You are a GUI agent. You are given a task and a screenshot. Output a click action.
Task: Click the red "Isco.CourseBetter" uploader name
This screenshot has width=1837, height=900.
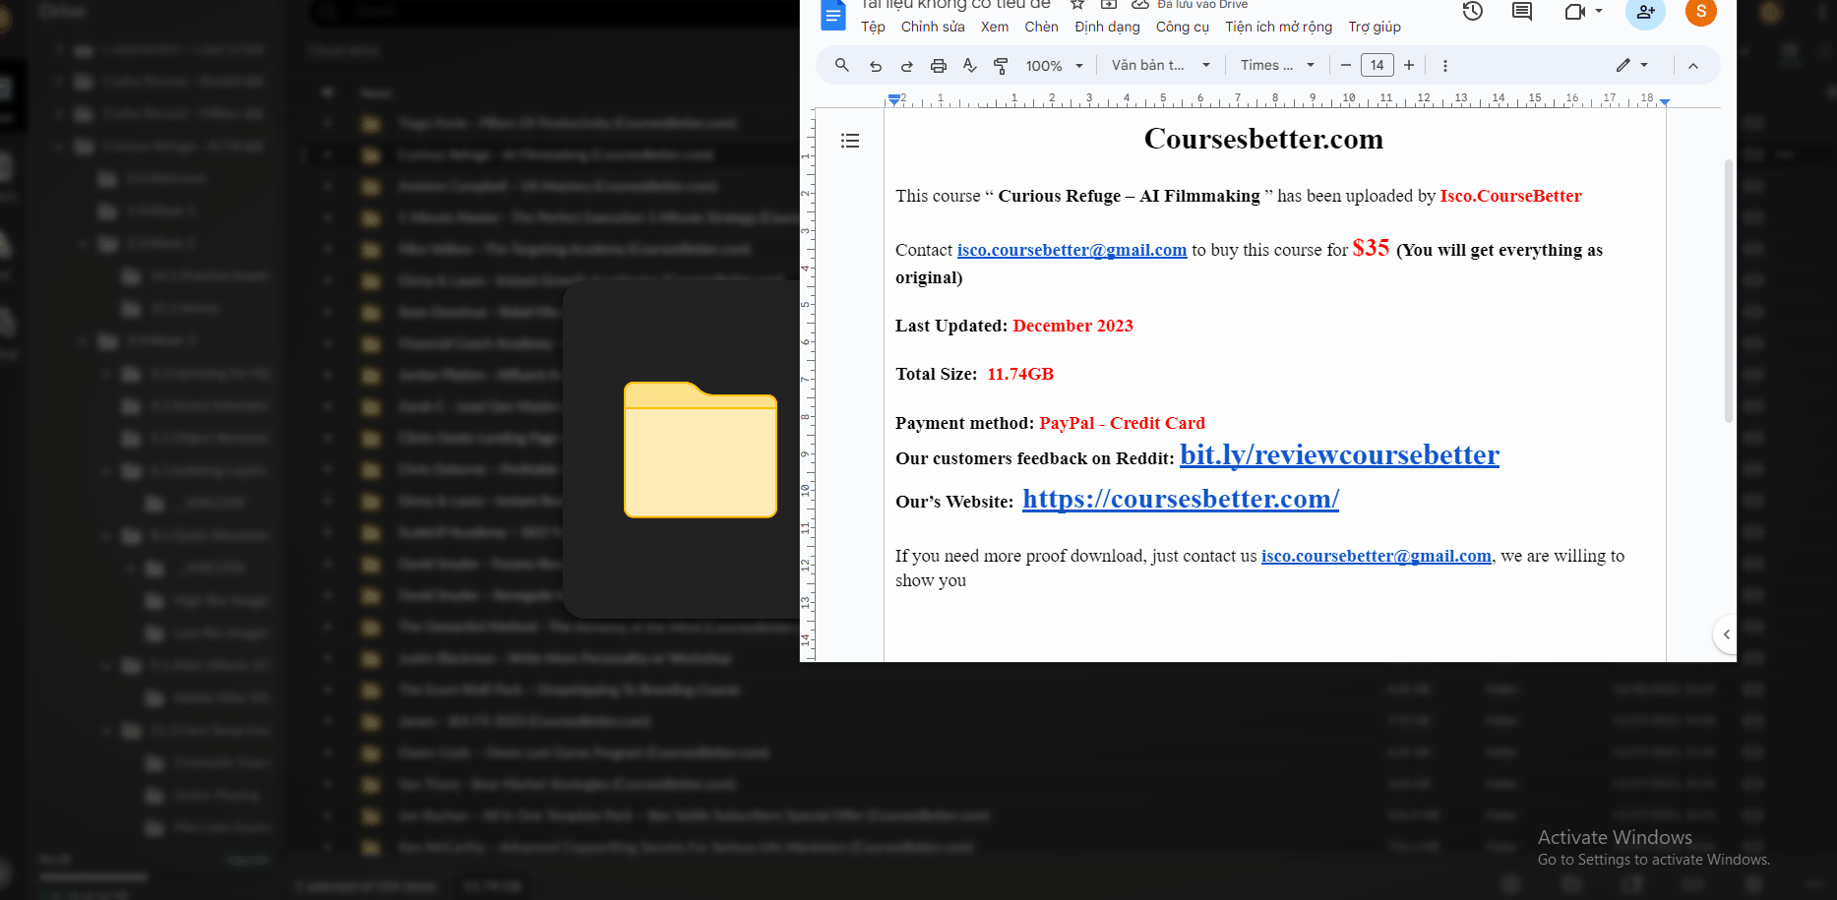tap(1510, 196)
